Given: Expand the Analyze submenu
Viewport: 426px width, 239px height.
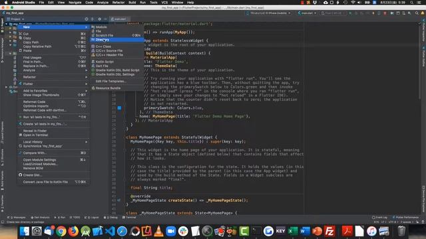Looking at the screenshot, I should pos(53,70).
